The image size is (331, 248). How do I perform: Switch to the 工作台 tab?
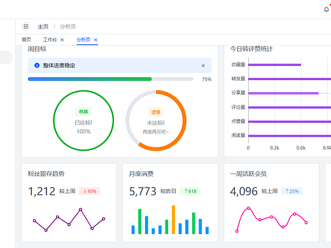click(50, 39)
